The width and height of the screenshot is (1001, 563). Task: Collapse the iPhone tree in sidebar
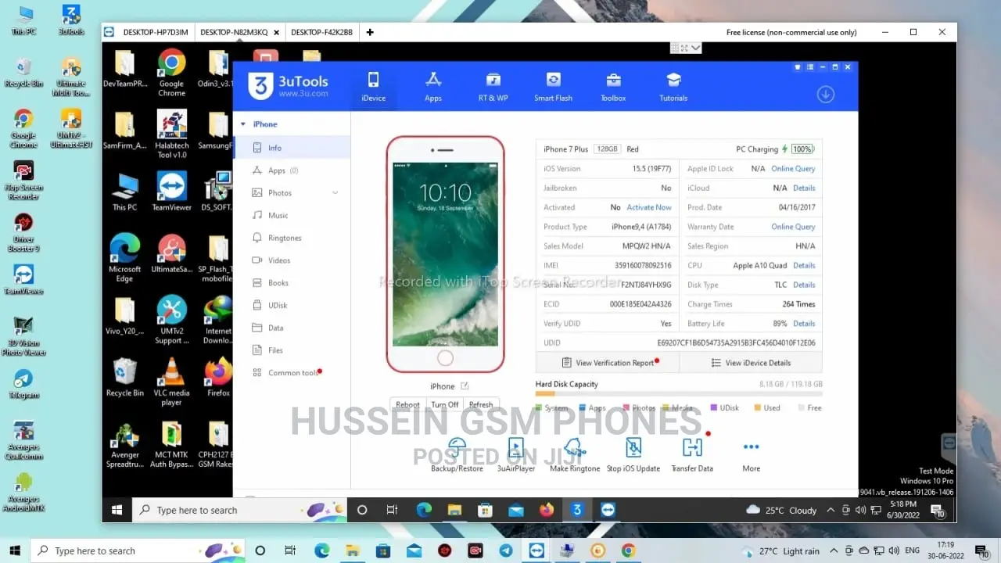243,124
